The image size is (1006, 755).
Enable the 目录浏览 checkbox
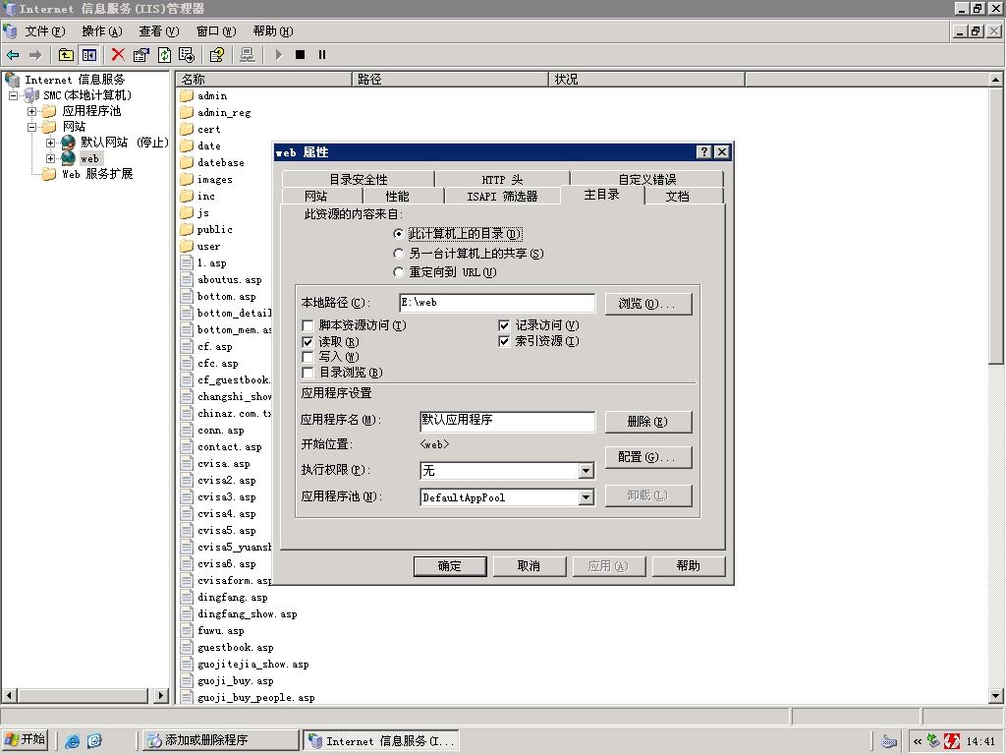[307, 373]
